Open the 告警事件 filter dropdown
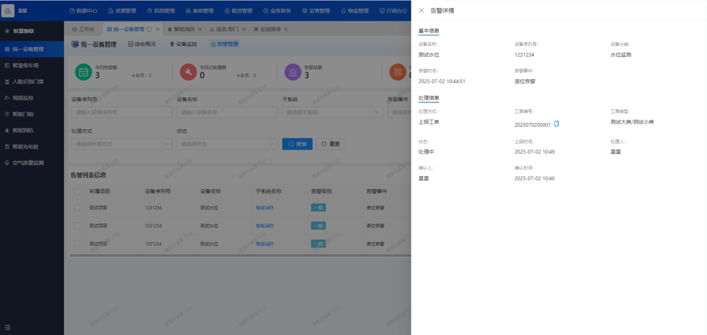This screenshot has height=335, width=707. coord(399,112)
